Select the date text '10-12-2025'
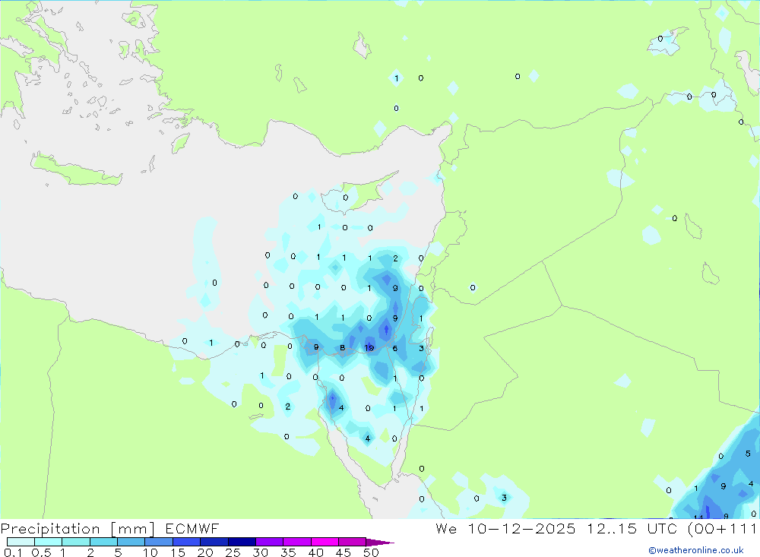Screen dimensions: 760x557 coord(521,529)
